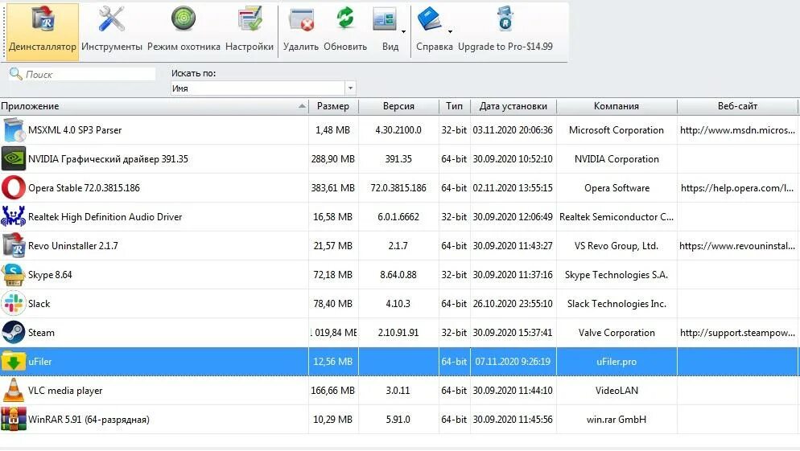Image resolution: width=800 pixels, height=451 pixels.
Task: Expand the Справка dropdown arrow
Action: 450,31
